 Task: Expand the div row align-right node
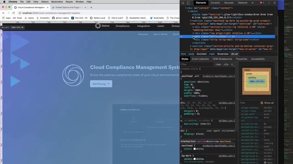point(193,33)
